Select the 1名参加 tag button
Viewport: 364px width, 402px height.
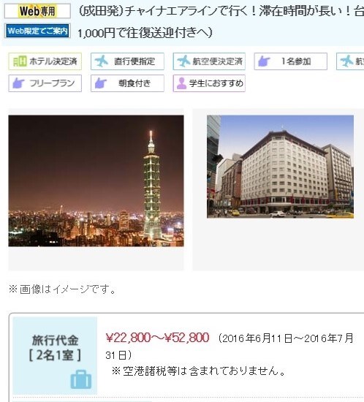291,61
